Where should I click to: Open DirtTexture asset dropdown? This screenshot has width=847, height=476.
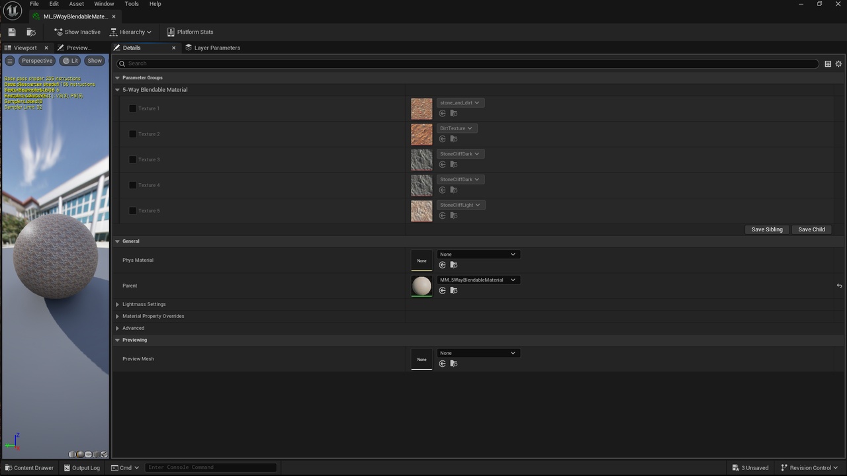click(457, 128)
